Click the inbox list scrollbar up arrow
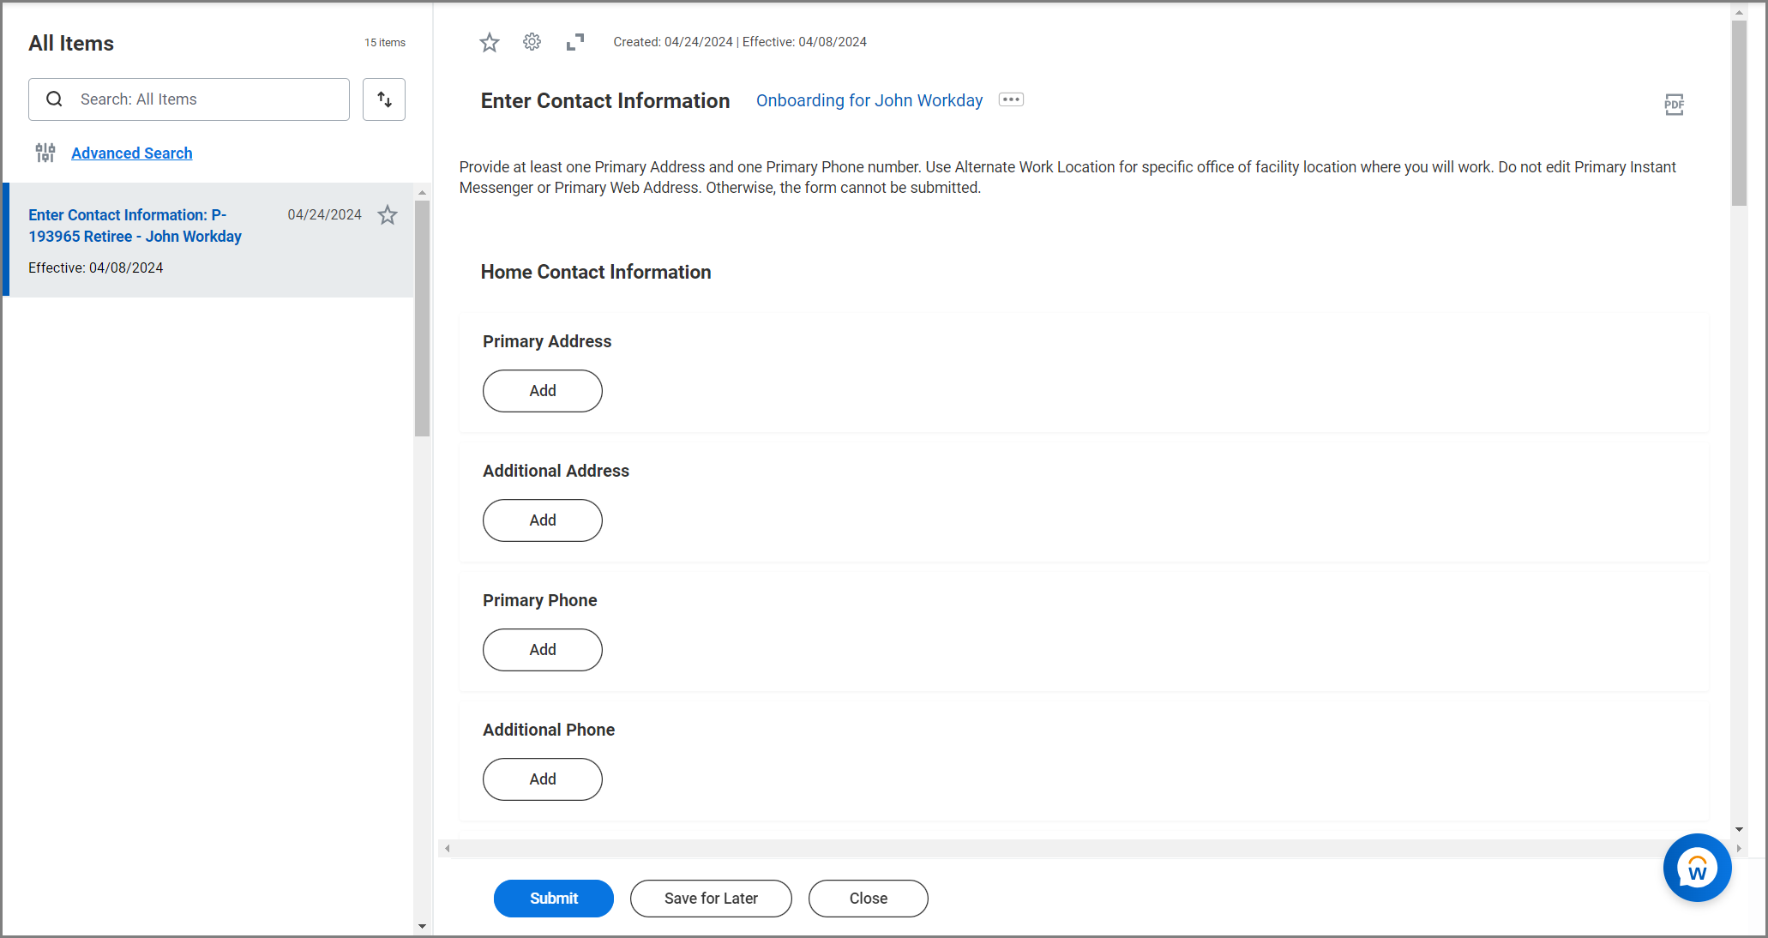Image resolution: width=1768 pixels, height=938 pixels. pos(422,192)
